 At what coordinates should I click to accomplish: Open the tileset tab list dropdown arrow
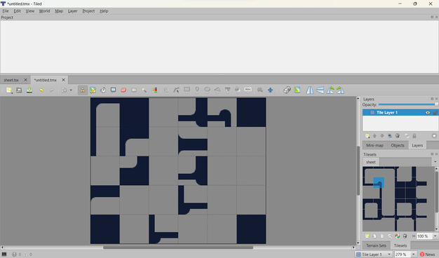pos(435,162)
